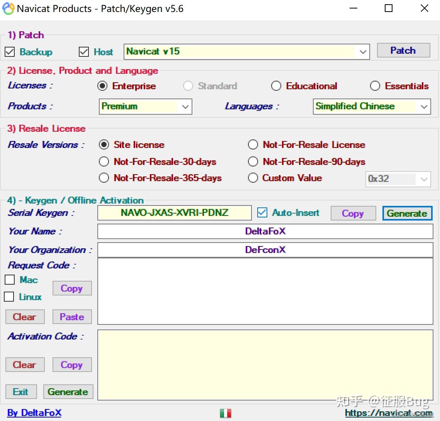The width and height of the screenshot is (440, 421).
Task: Uncheck the Backup checkbox
Action: coord(10,52)
